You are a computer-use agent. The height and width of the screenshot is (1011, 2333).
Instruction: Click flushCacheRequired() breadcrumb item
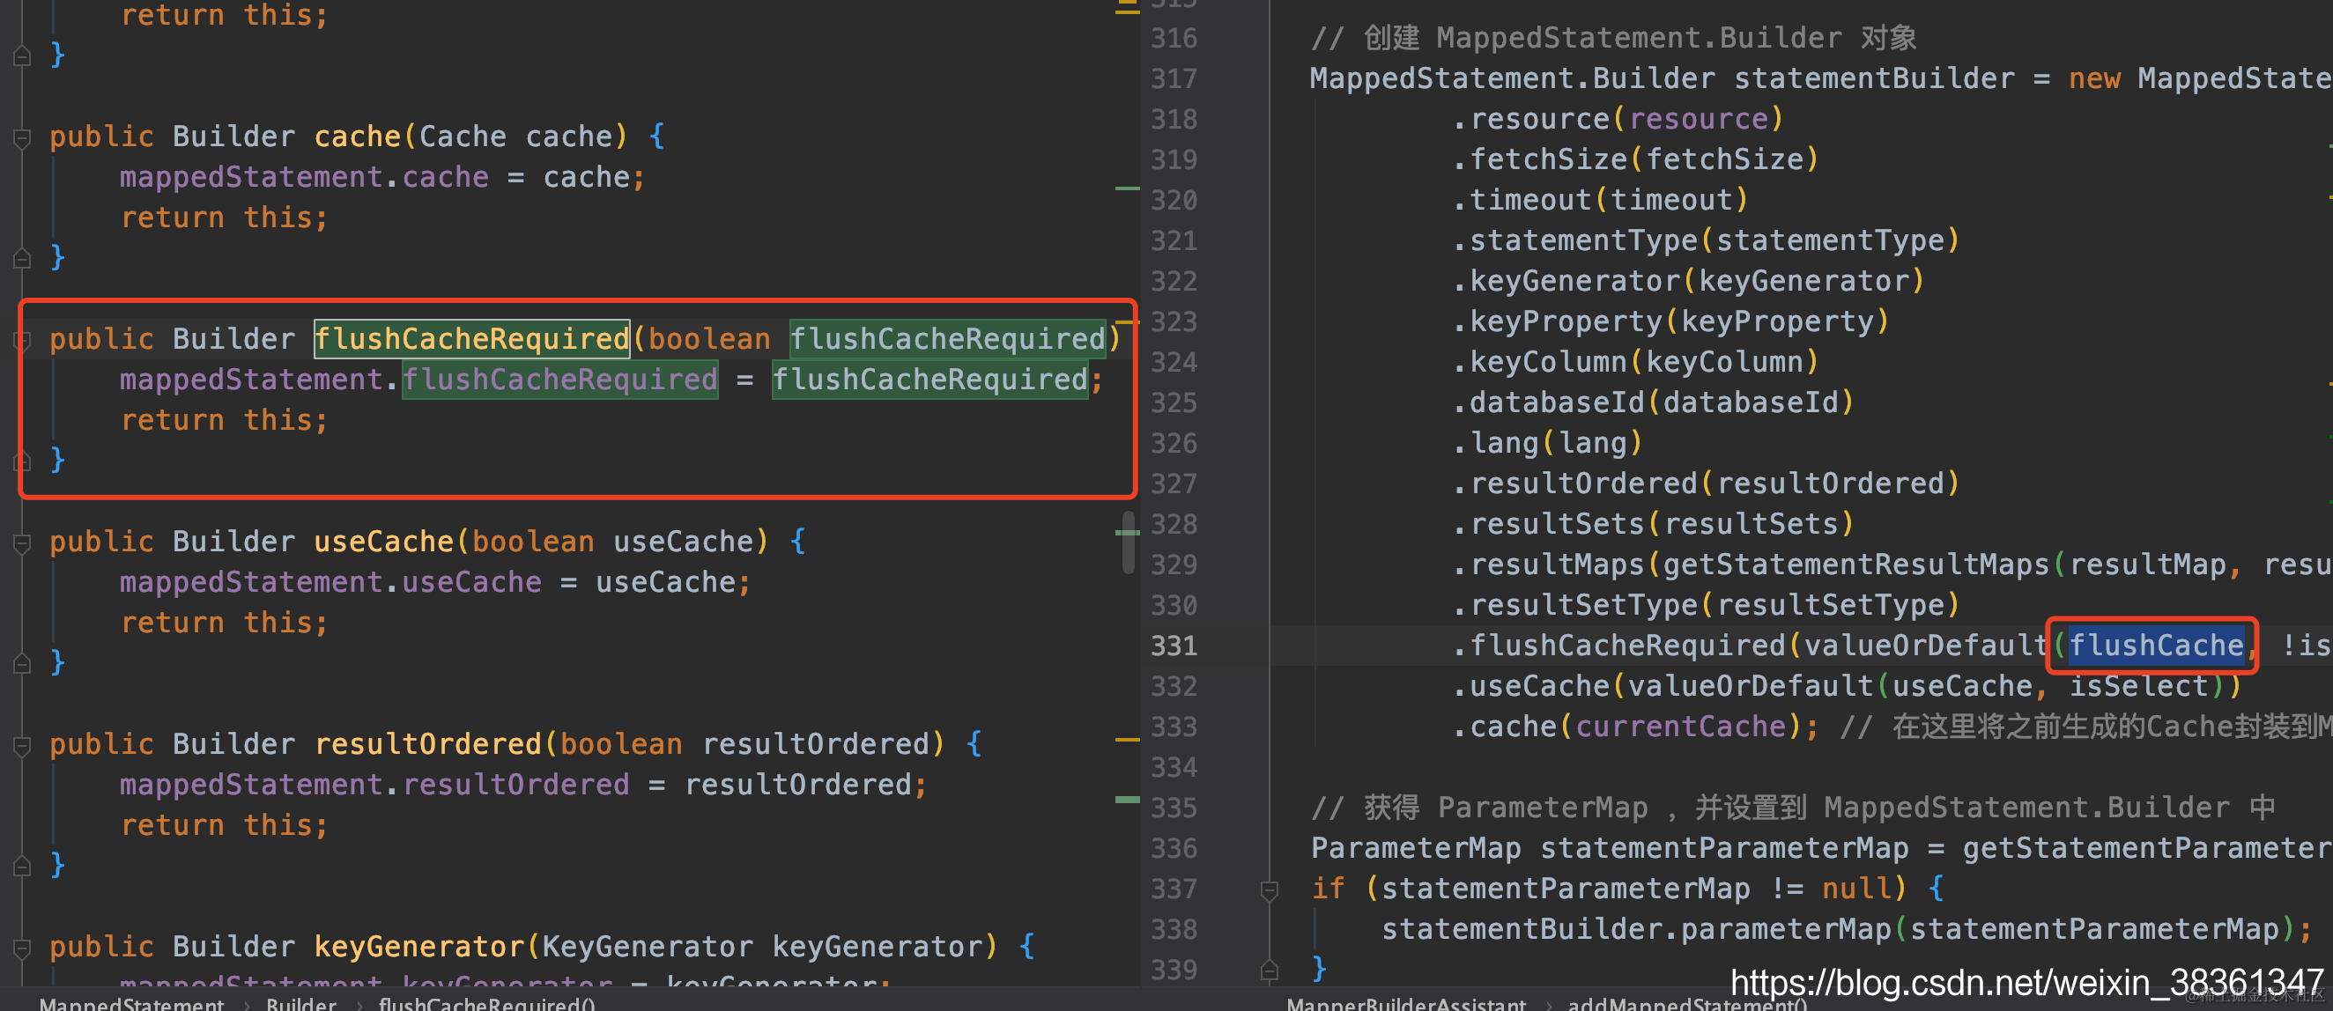pos(486,1003)
